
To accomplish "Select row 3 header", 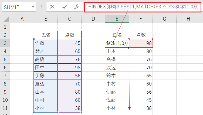I will tap(5, 43).
